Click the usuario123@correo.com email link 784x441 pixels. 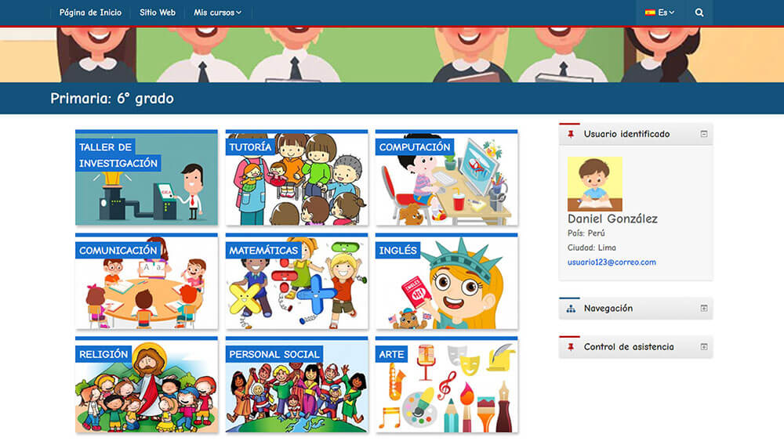pyautogui.click(x=612, y=262)
